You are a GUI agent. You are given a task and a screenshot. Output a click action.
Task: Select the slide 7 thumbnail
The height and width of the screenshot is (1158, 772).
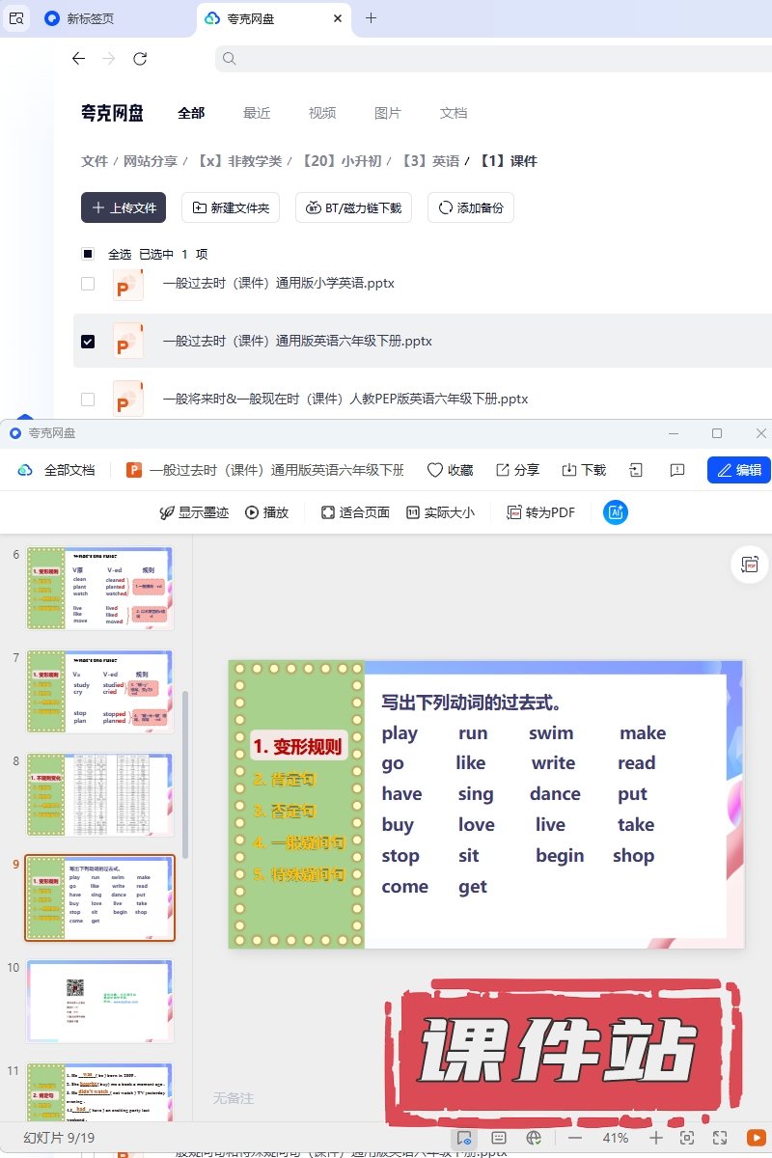pyautogui.click(x=100, y=691)
